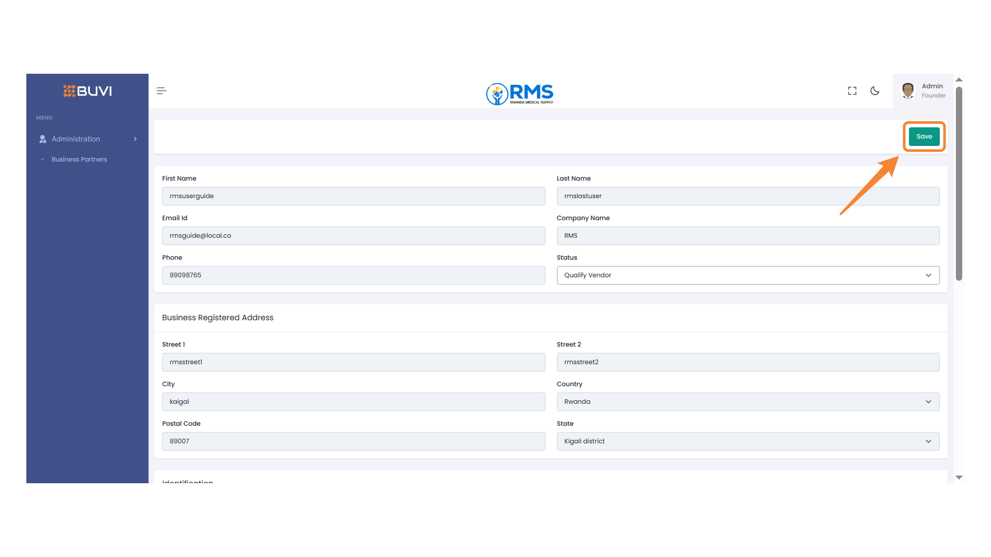This screenshot has width=991, height=557.
Task: Open the Country dropdown showing Rwanda
Action: click(x=747, y=402)
